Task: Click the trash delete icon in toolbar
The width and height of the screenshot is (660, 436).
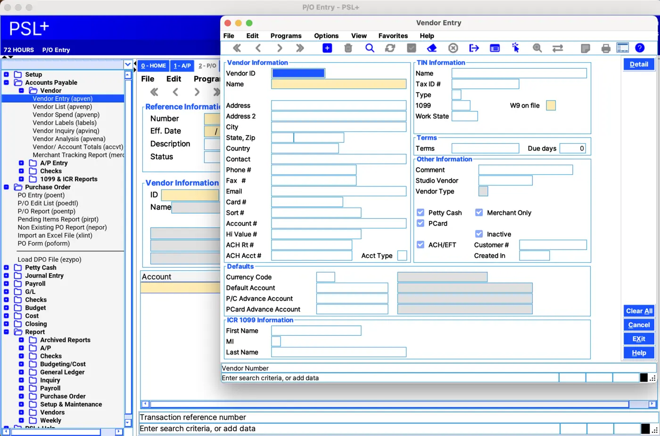Action: pyautogui.click(x=348, y=48)
